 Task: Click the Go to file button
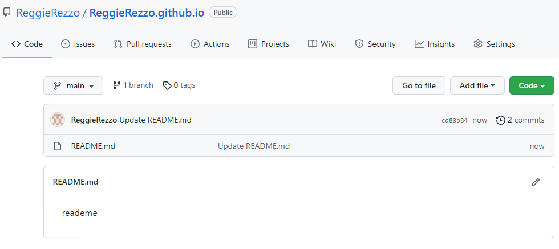coord(419,85)
